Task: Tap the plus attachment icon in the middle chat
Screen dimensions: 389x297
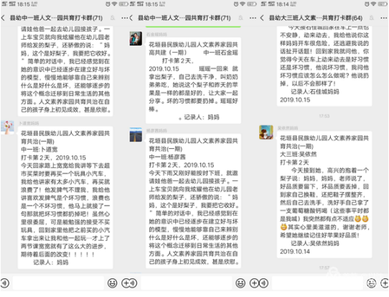Action: coord(254,283)
